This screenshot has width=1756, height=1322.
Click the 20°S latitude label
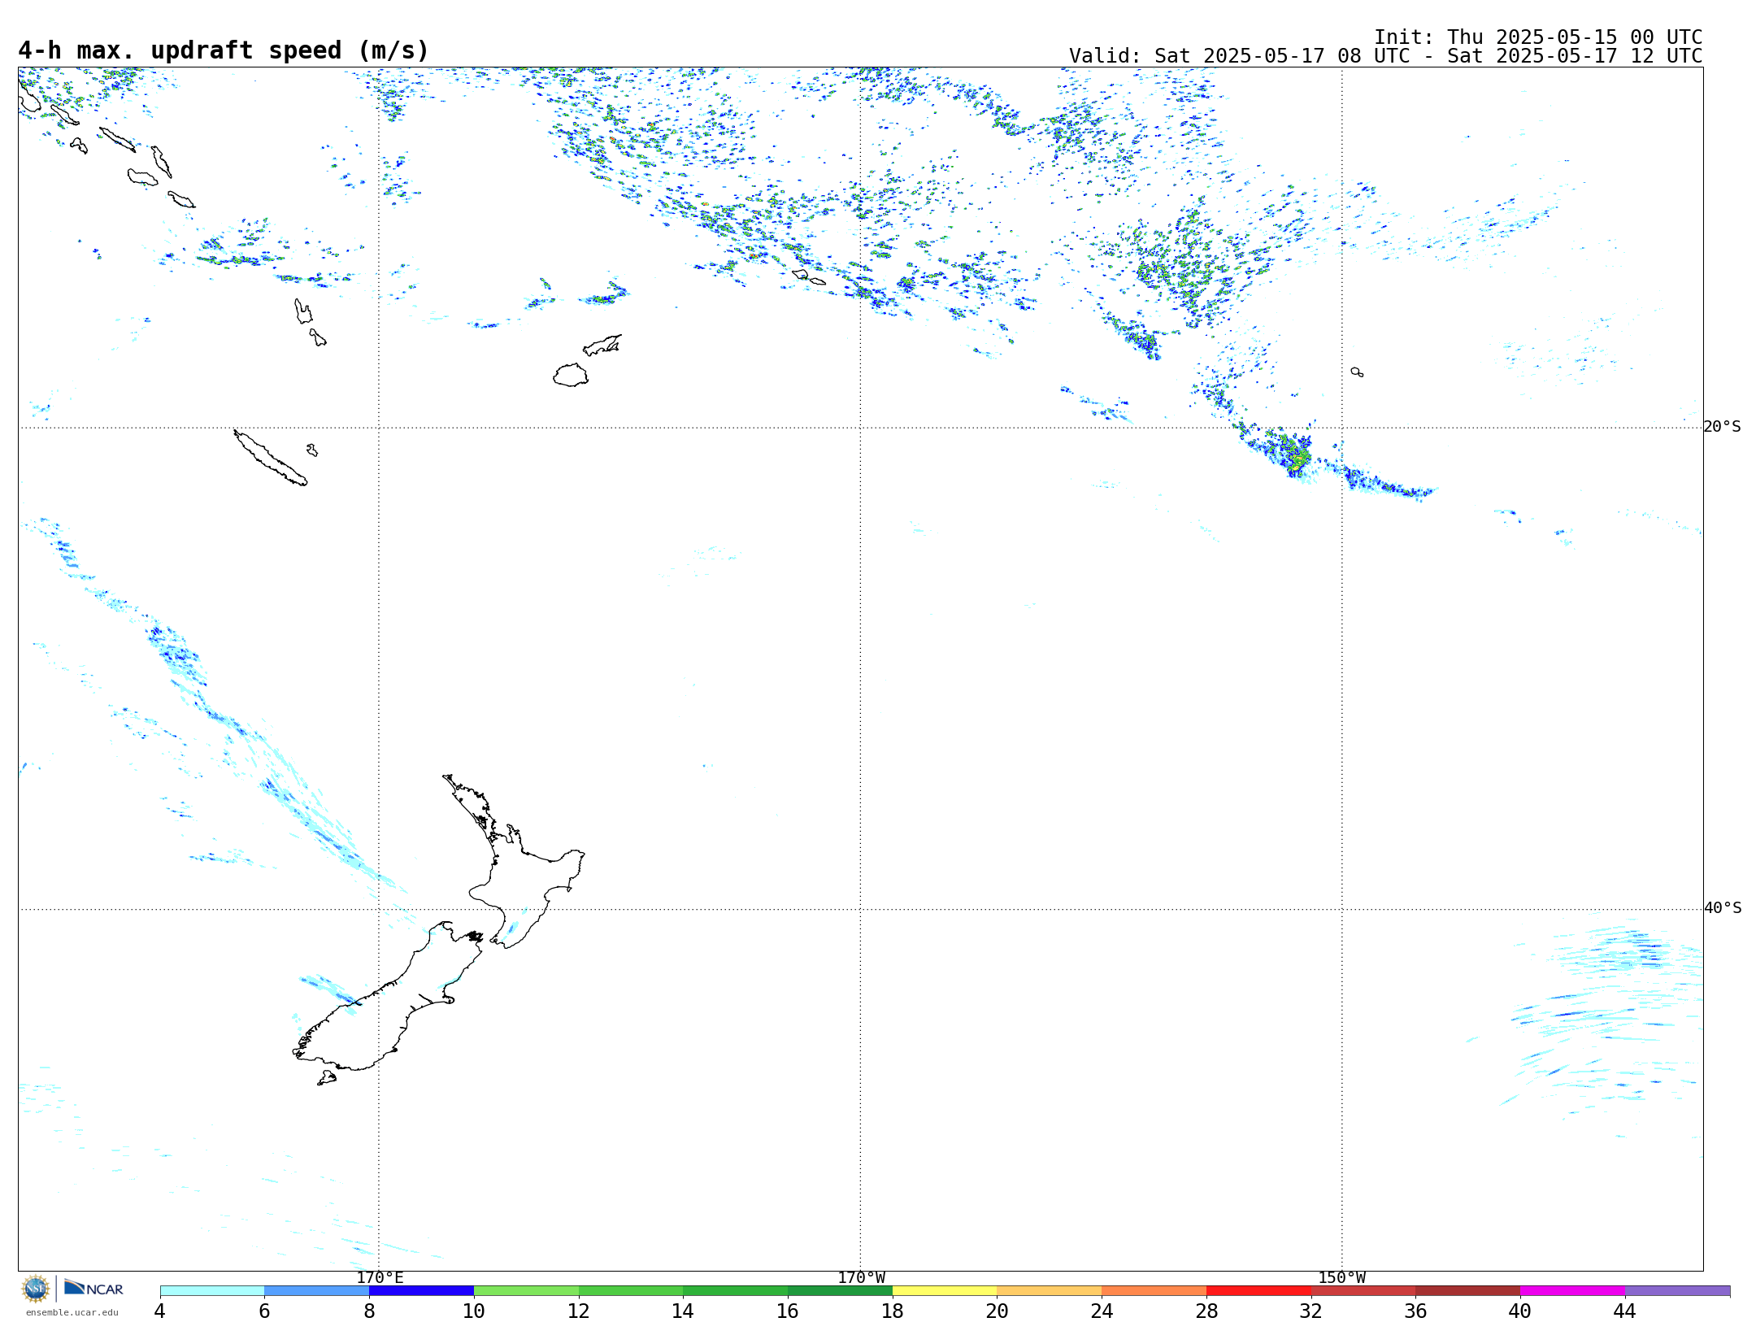click(x=1722, y=427)
